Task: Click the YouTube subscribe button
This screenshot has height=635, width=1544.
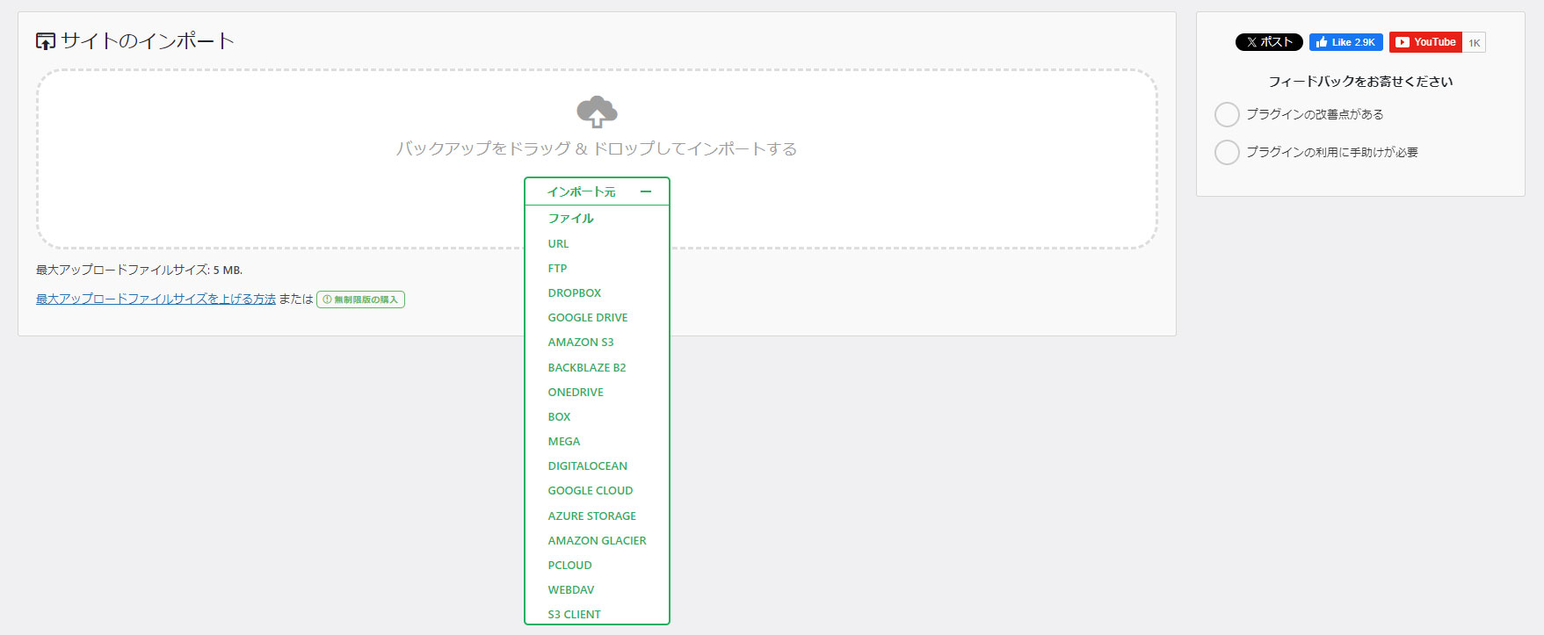Action: 1425,42
